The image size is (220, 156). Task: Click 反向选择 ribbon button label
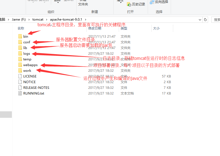click(162, 2)
